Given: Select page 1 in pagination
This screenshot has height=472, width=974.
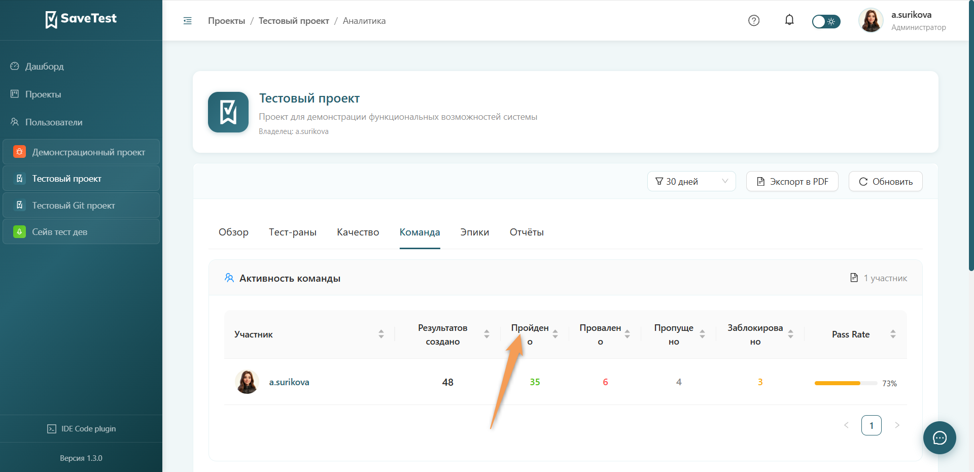Looking at the screenshot, I should 871,425.
